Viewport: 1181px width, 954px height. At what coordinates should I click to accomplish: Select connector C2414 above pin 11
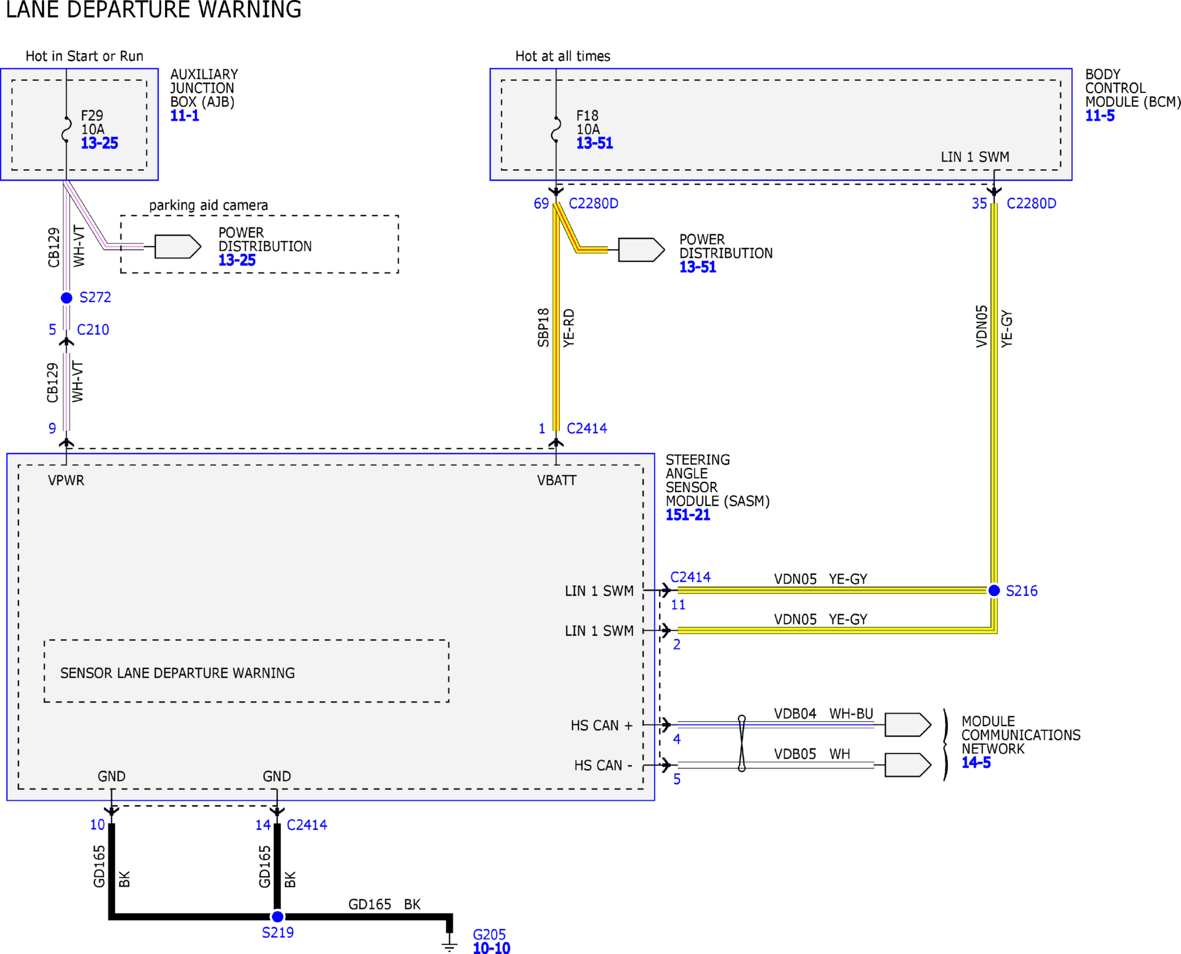[690, 577]
